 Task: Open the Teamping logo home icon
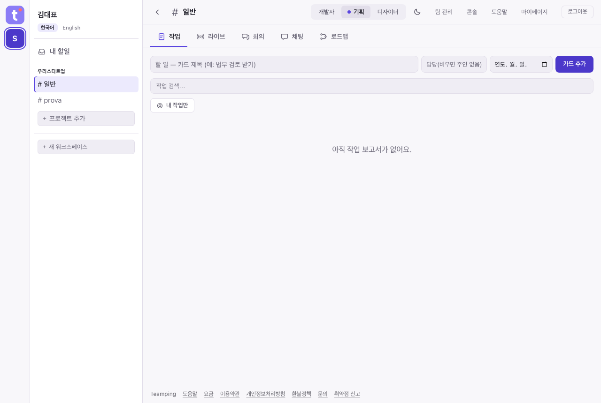click(15, 15)
